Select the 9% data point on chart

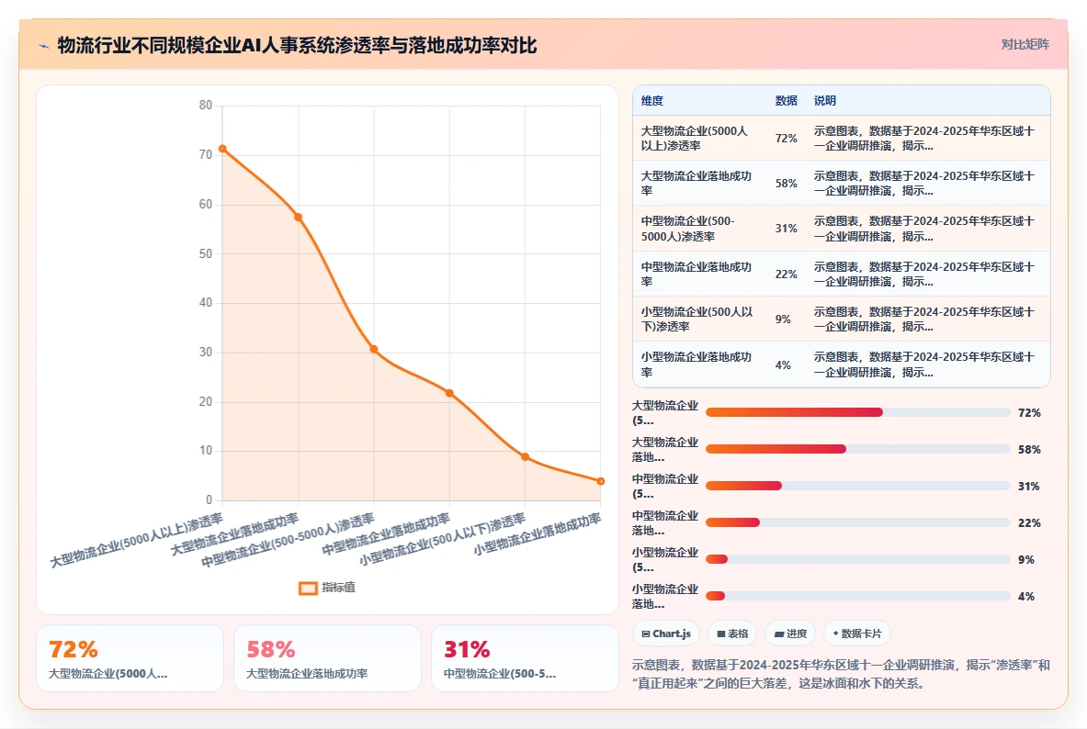coord(525,456)
